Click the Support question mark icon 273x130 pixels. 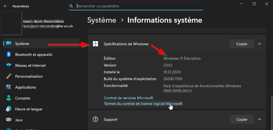click(x=95, y=119)
